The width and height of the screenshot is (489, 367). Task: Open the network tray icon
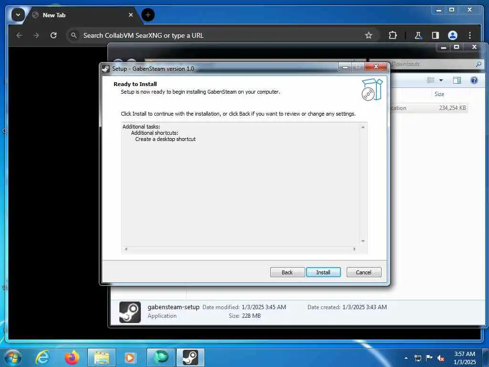(417, 358)
